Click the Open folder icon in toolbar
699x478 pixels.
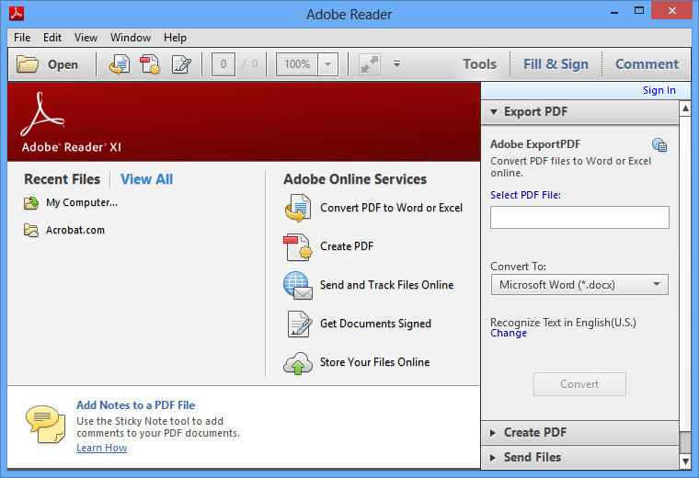[x=28, y=64]
